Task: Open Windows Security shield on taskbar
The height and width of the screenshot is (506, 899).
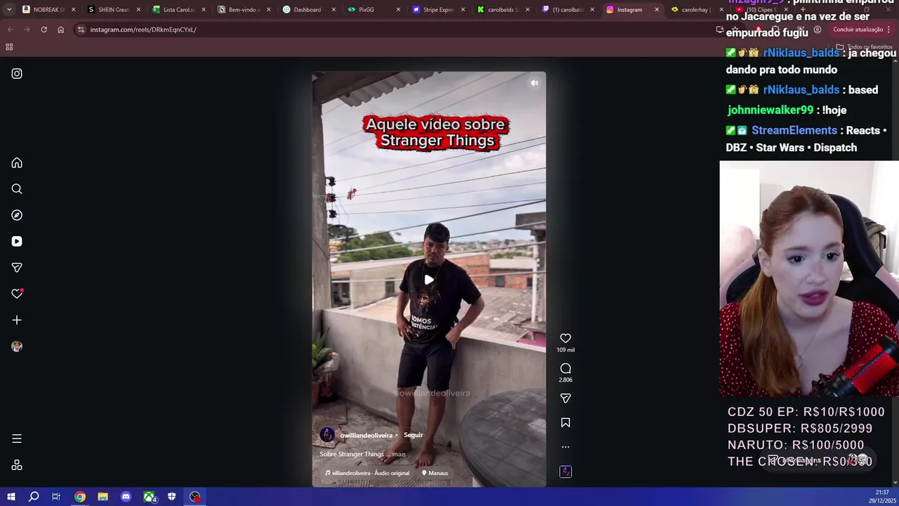Action: 171,497
